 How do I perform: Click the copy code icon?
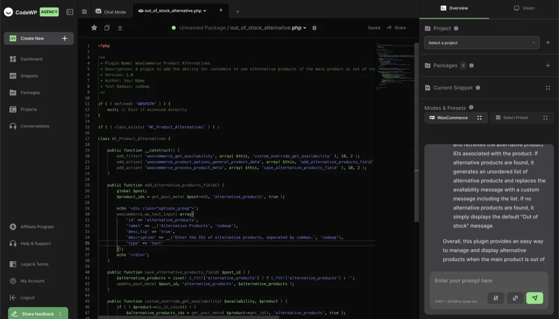pos(106,28)
